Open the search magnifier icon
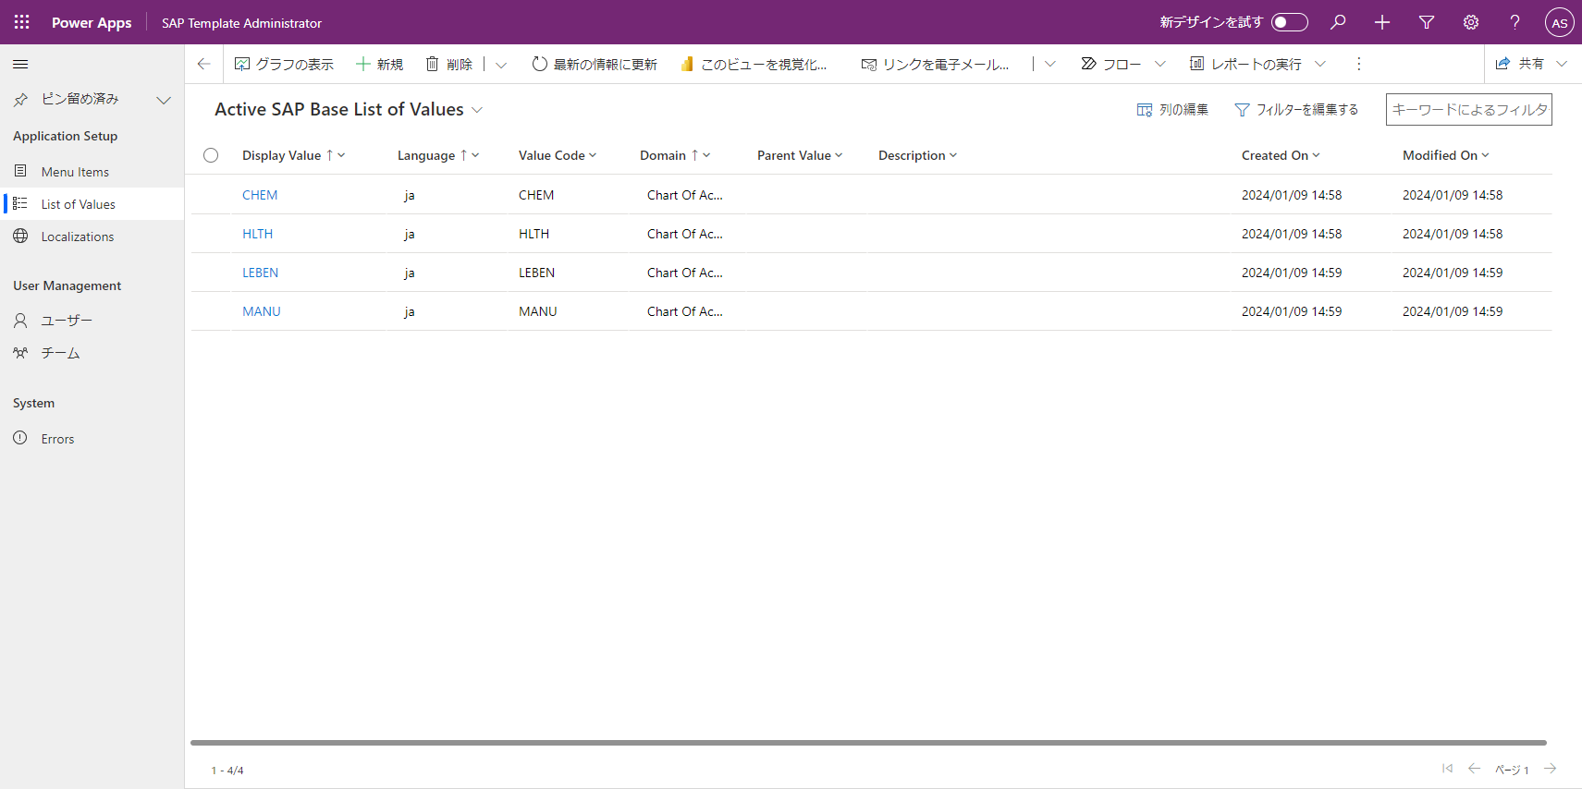The image size is (1582, 789). point(1338,22)
